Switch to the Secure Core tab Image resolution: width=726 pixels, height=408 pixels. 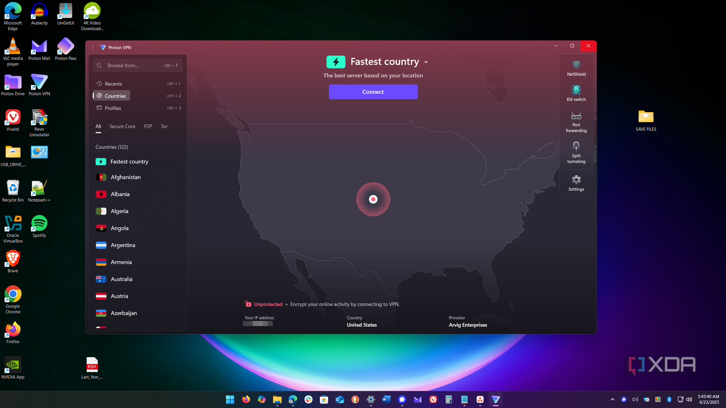click(x=122, y=127)
